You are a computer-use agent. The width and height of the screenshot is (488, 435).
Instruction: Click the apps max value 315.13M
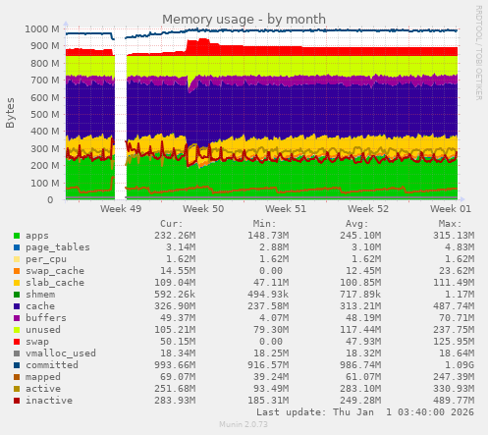(x=454, y=236)
